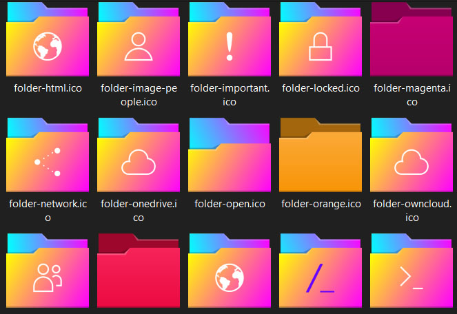
Task: Select the folder-html.ico globe folder icon
Action: point(48,41)
